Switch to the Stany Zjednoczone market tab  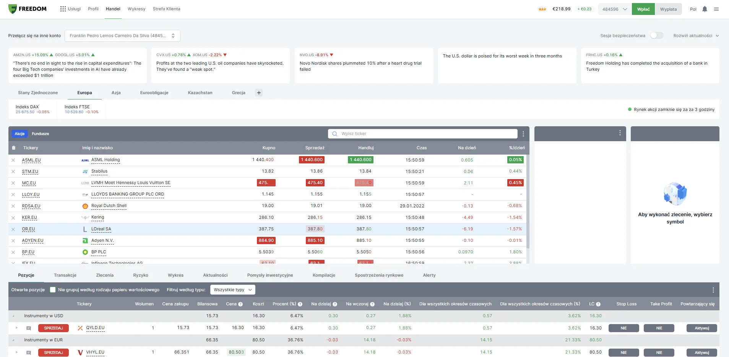pos(38,93)
